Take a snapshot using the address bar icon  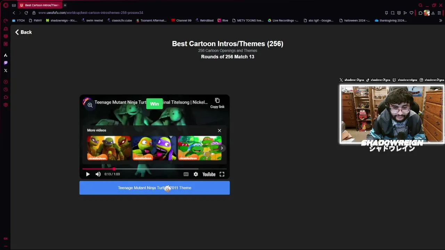(393, 13)
